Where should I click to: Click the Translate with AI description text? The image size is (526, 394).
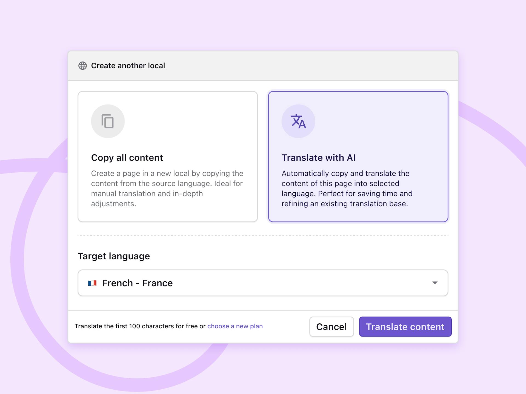point(347,189)
